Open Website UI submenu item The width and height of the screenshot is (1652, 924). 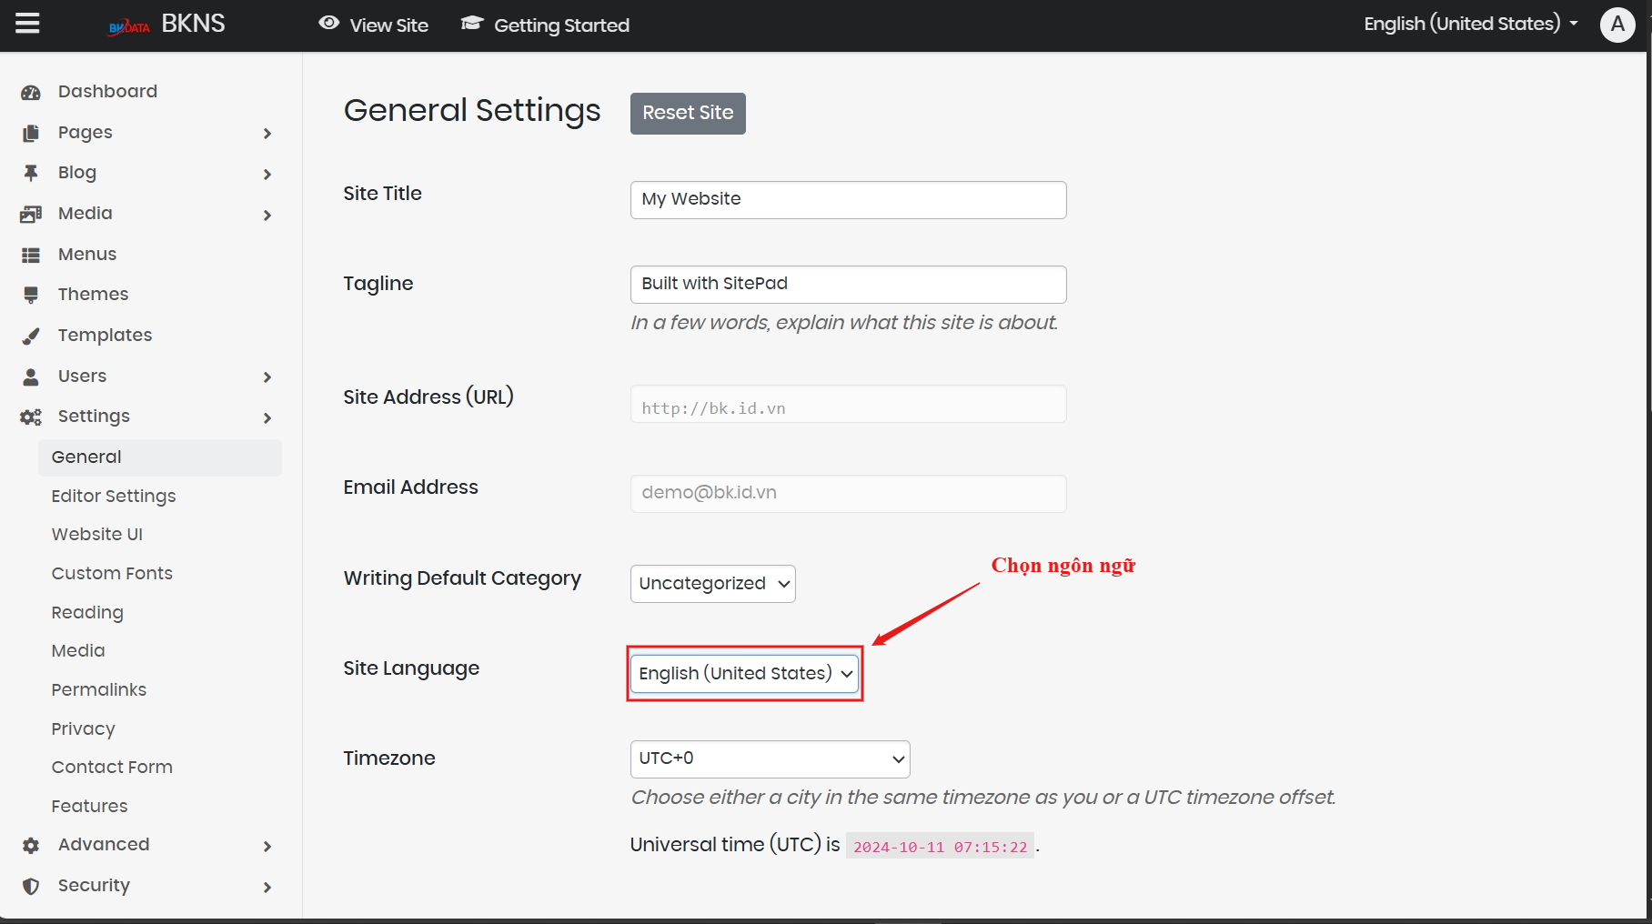(x=97, y=534)
